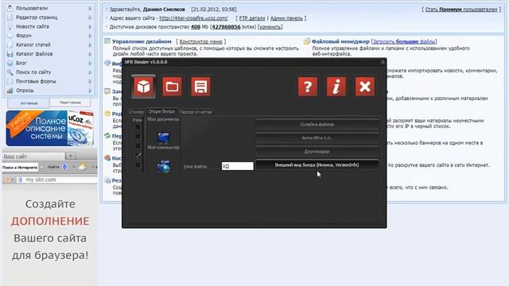Select the blue monitor computer icon in the dialog

163,137
